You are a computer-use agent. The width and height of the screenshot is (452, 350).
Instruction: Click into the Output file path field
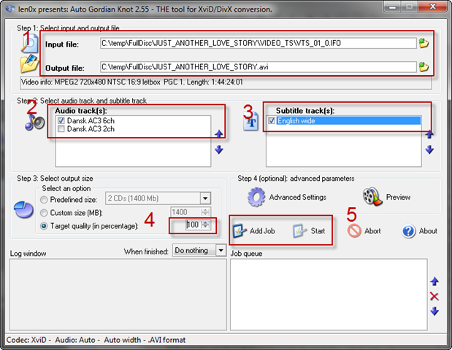point(258,67)
